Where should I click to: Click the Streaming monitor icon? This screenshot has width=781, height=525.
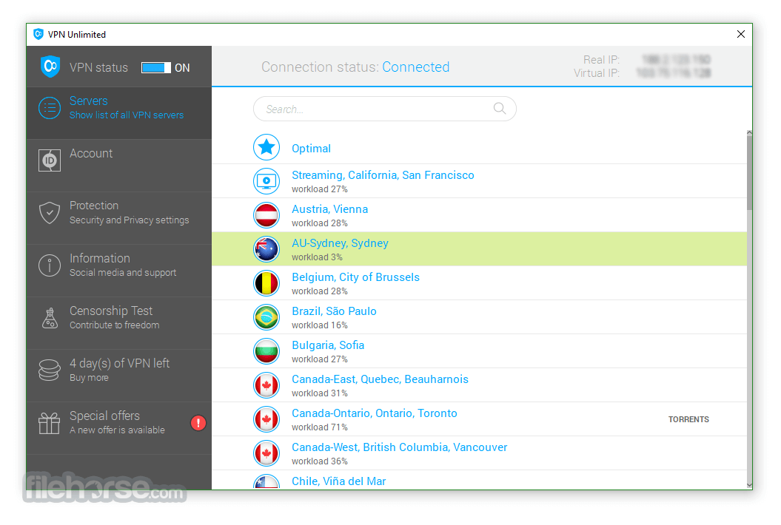tap(267, 181)
